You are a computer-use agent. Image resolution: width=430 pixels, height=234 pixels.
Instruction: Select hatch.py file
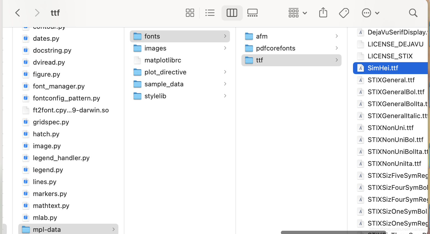point(68,134)
